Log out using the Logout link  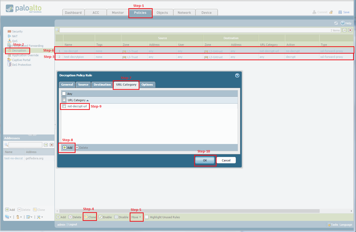coord(73,225)
